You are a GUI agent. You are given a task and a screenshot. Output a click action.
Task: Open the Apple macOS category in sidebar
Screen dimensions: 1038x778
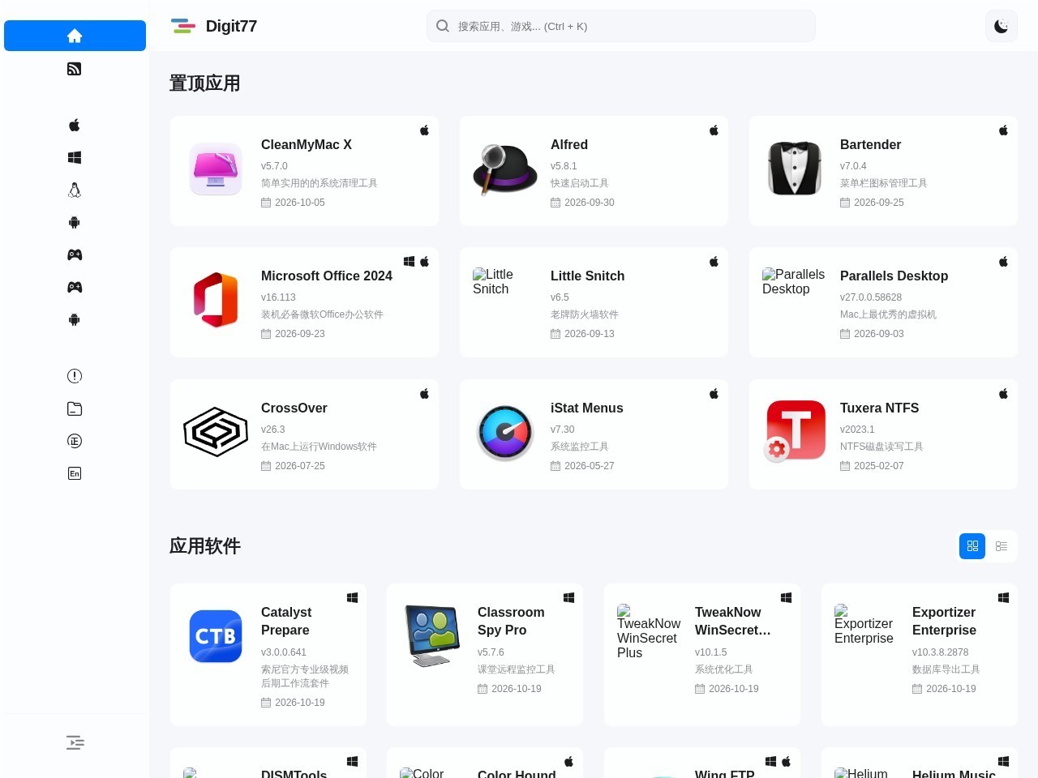(x=75, y=125)
